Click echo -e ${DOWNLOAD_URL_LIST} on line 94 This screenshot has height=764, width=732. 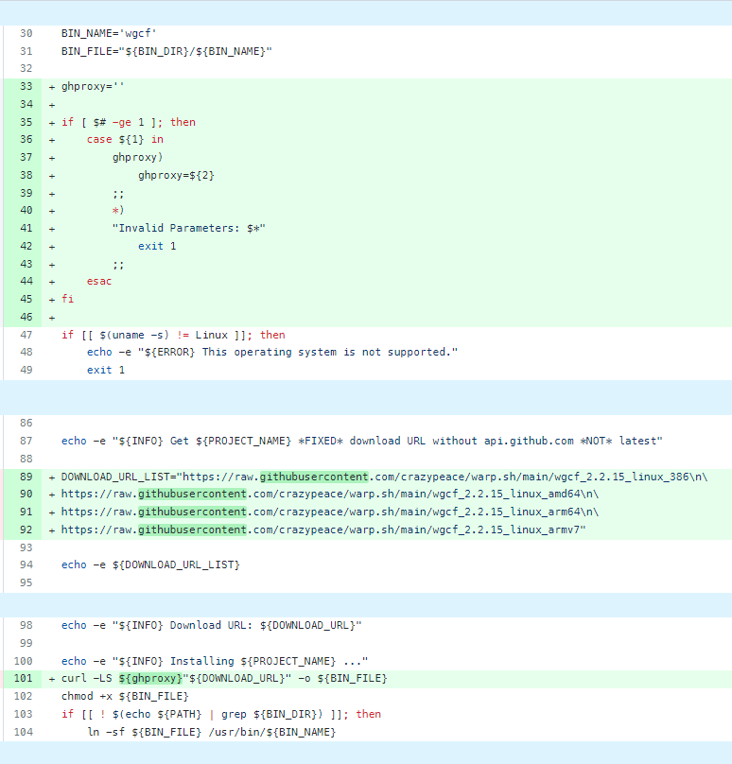point(150,564)
